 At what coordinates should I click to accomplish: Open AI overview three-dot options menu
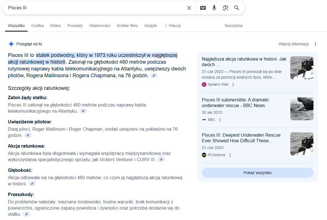point(315,44)
